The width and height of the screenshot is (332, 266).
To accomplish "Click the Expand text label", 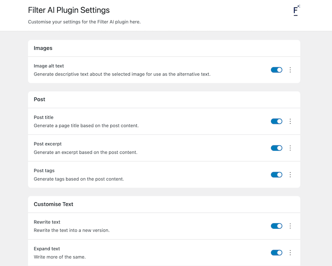I will [47, 249].
